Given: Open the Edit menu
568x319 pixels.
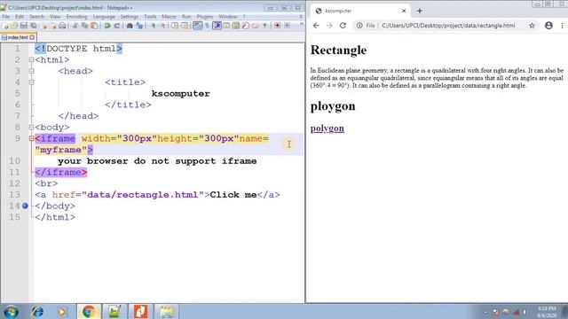Looking at the screenshot, I should [x=20, y=17].
